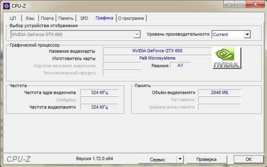The height and width of the screenshot is (167, 267).
Task: Click the Сервис button
Action: [158, 160]
